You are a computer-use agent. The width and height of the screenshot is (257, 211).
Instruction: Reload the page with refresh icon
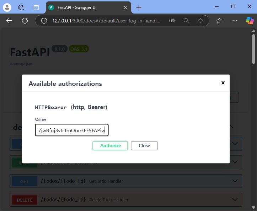tap(25, 21)
